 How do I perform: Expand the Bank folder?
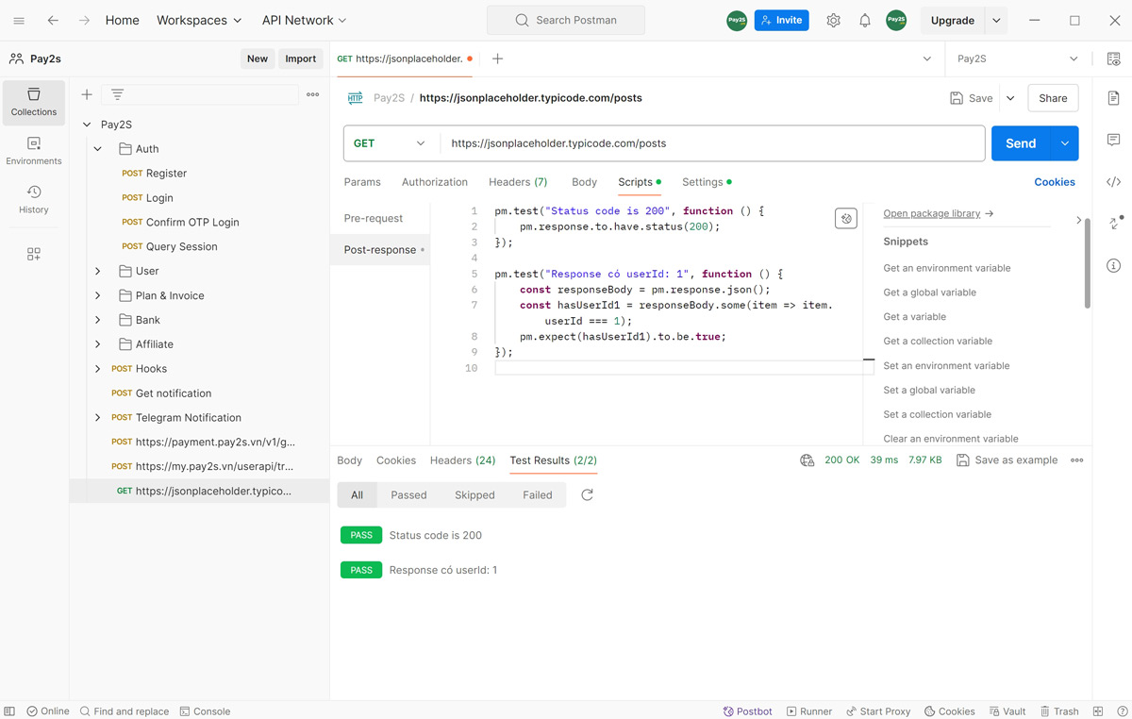pyautogui.click(x=98, y=320)
